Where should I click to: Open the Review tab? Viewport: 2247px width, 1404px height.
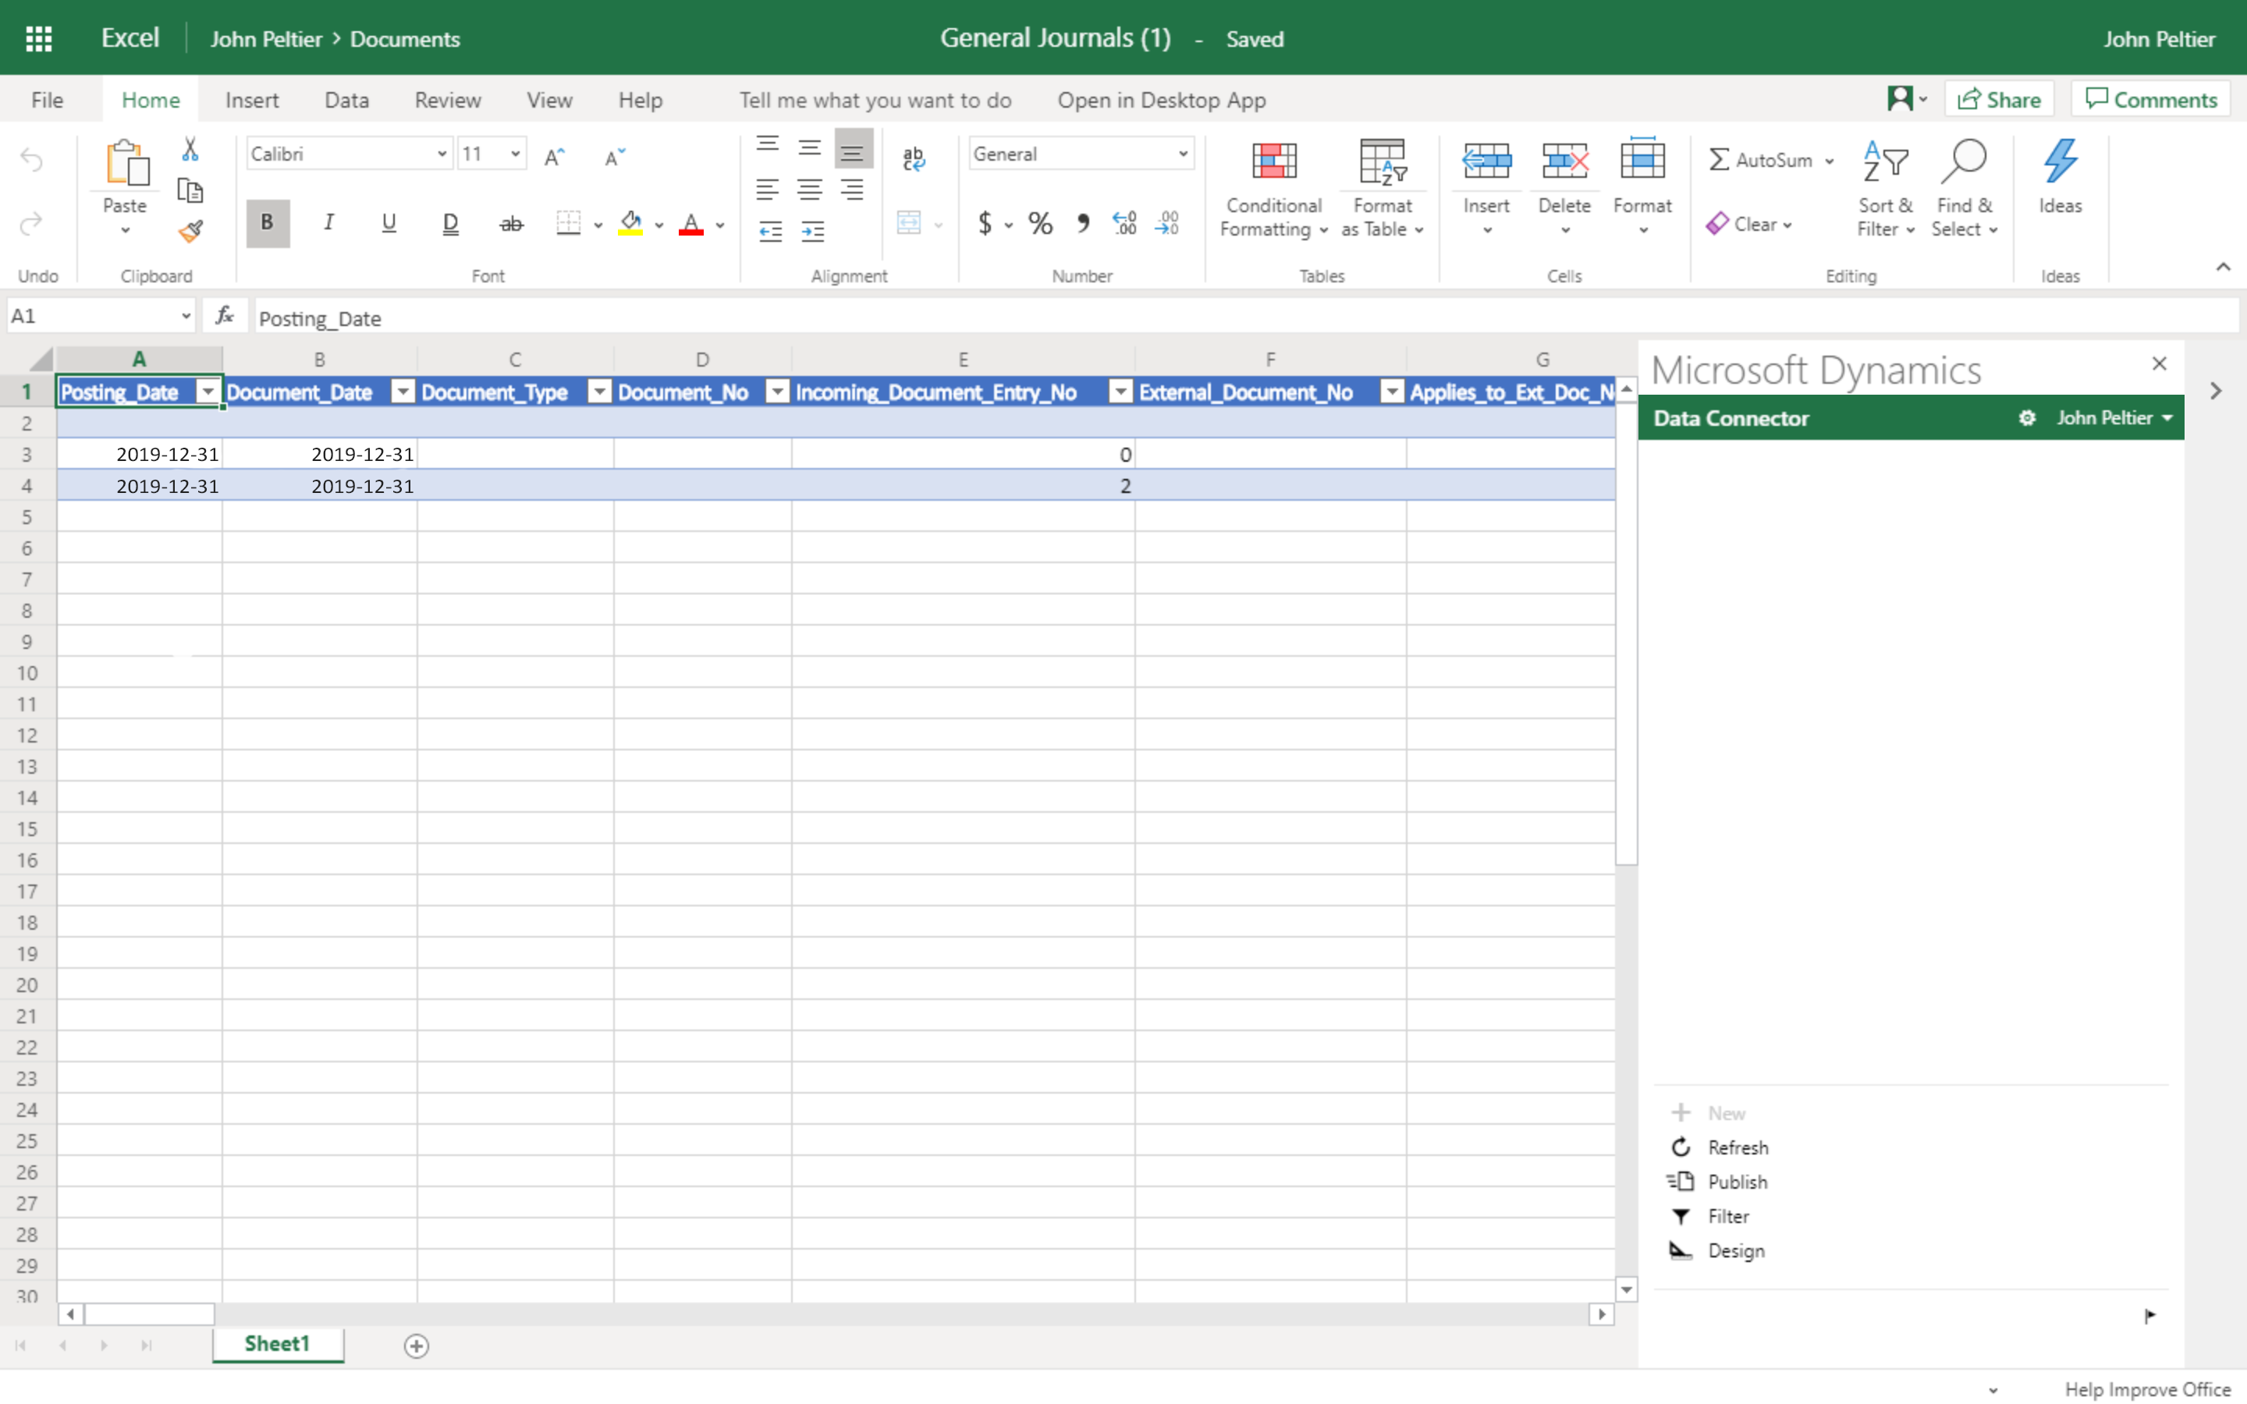449,99
